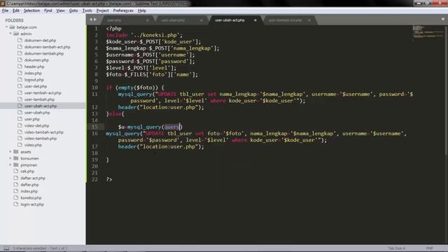This screenshot has height=252, width=448.
Task: Open header.php in sidebar
Action: pos(34,66)
